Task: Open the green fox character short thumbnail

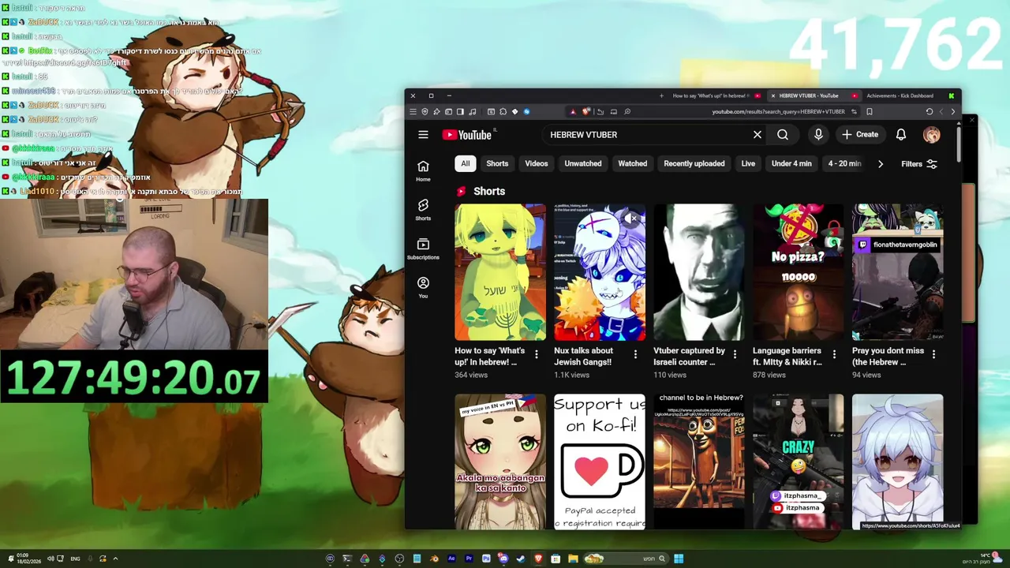Action: click(500, 272)
